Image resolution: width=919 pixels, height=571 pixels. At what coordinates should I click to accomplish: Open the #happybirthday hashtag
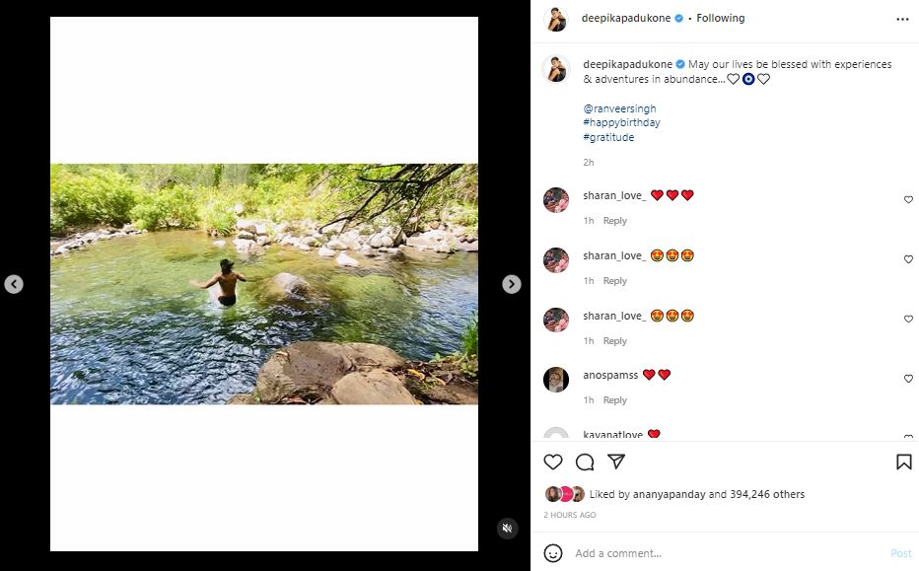point(621,122)
